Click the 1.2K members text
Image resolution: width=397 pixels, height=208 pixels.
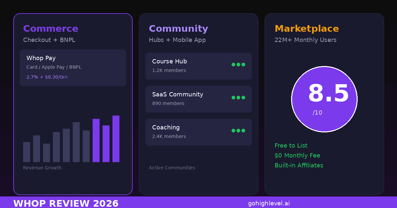click(169, 70)
